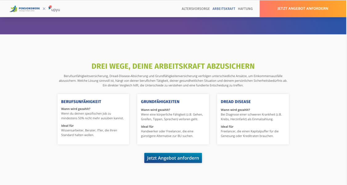This screenshot has width=347, height=185.
Task: Click the × separator between the logos
Action: (44, 9)
